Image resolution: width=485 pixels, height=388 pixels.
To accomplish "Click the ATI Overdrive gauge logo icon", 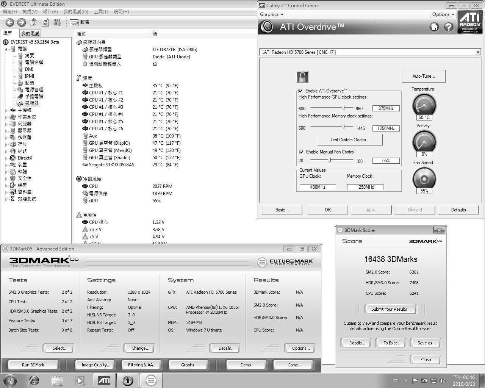I will (x=267, y=27).
